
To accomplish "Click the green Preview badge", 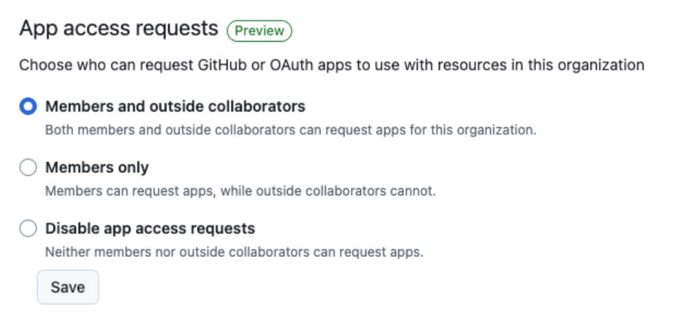I will 259,31.
